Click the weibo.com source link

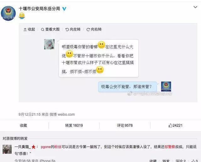pos(66,115)
